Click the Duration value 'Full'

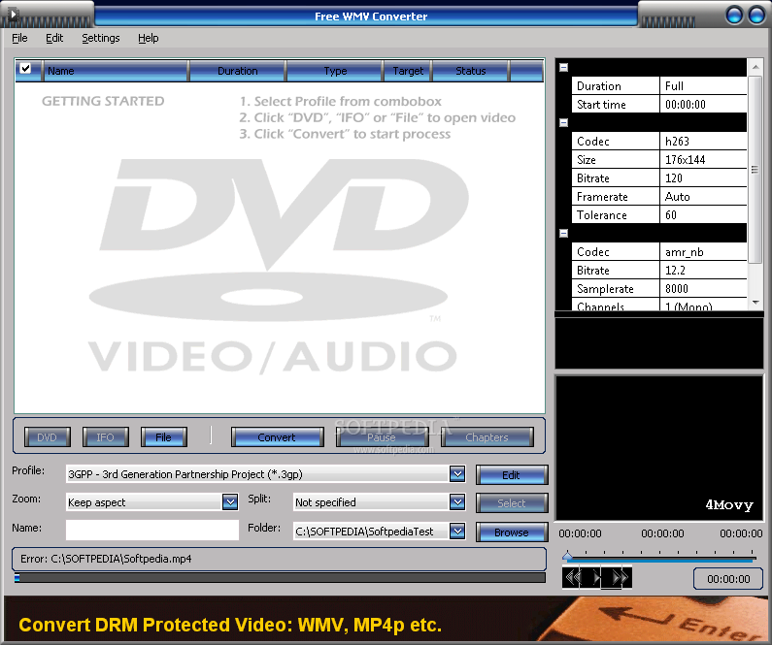(x=703, y=86)
